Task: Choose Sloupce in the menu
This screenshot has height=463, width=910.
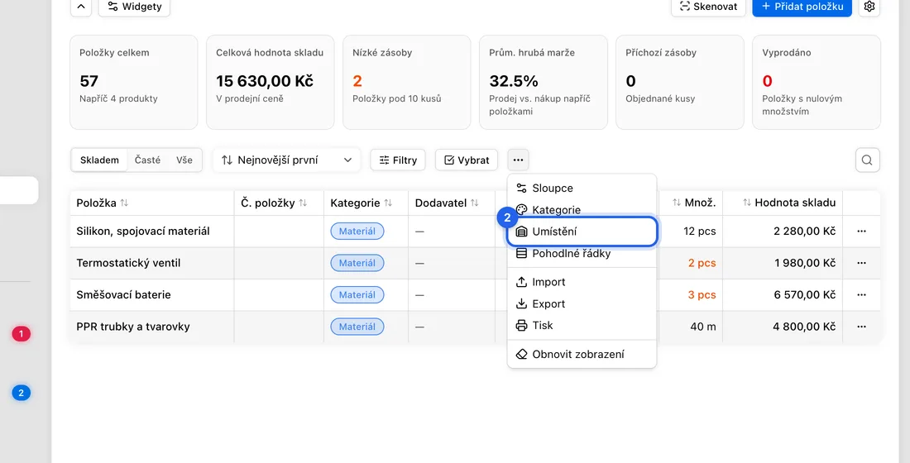Action: coord(582,188)
